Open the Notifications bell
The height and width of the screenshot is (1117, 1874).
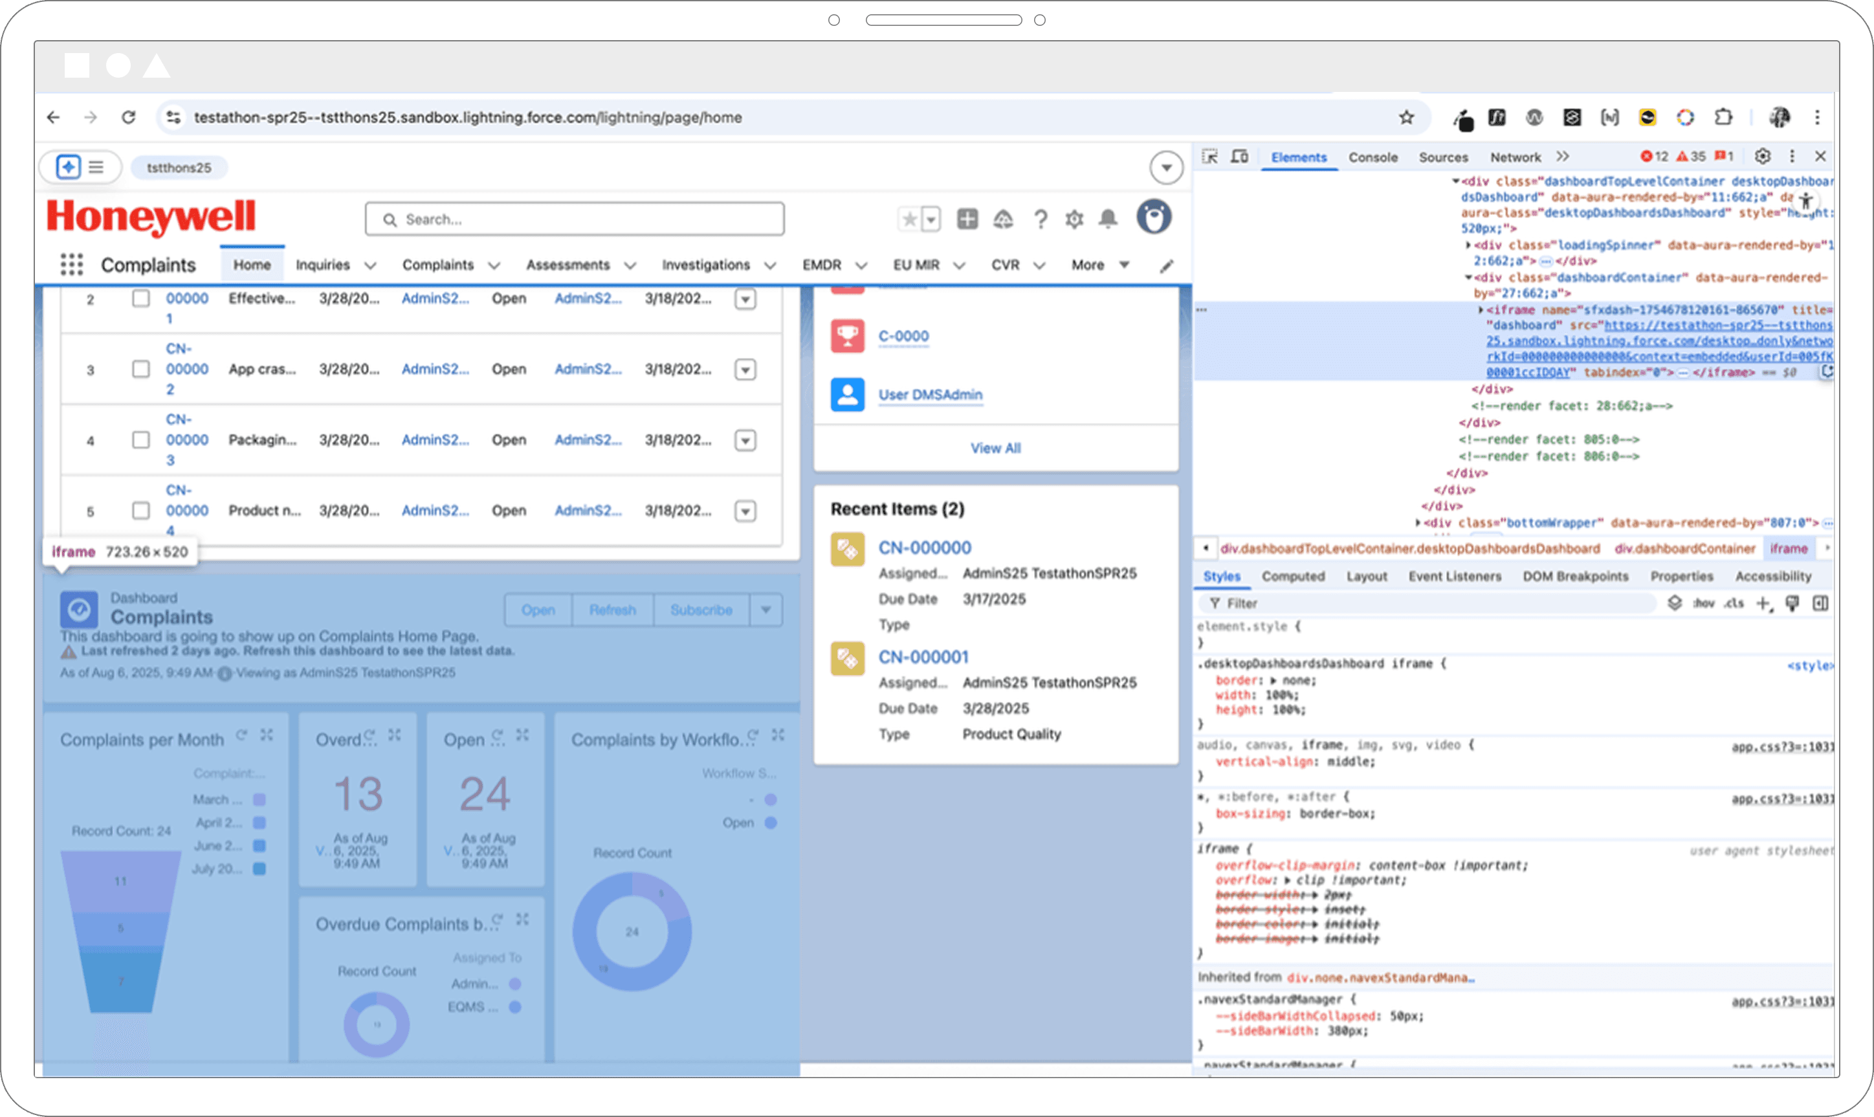[1108, 219]
